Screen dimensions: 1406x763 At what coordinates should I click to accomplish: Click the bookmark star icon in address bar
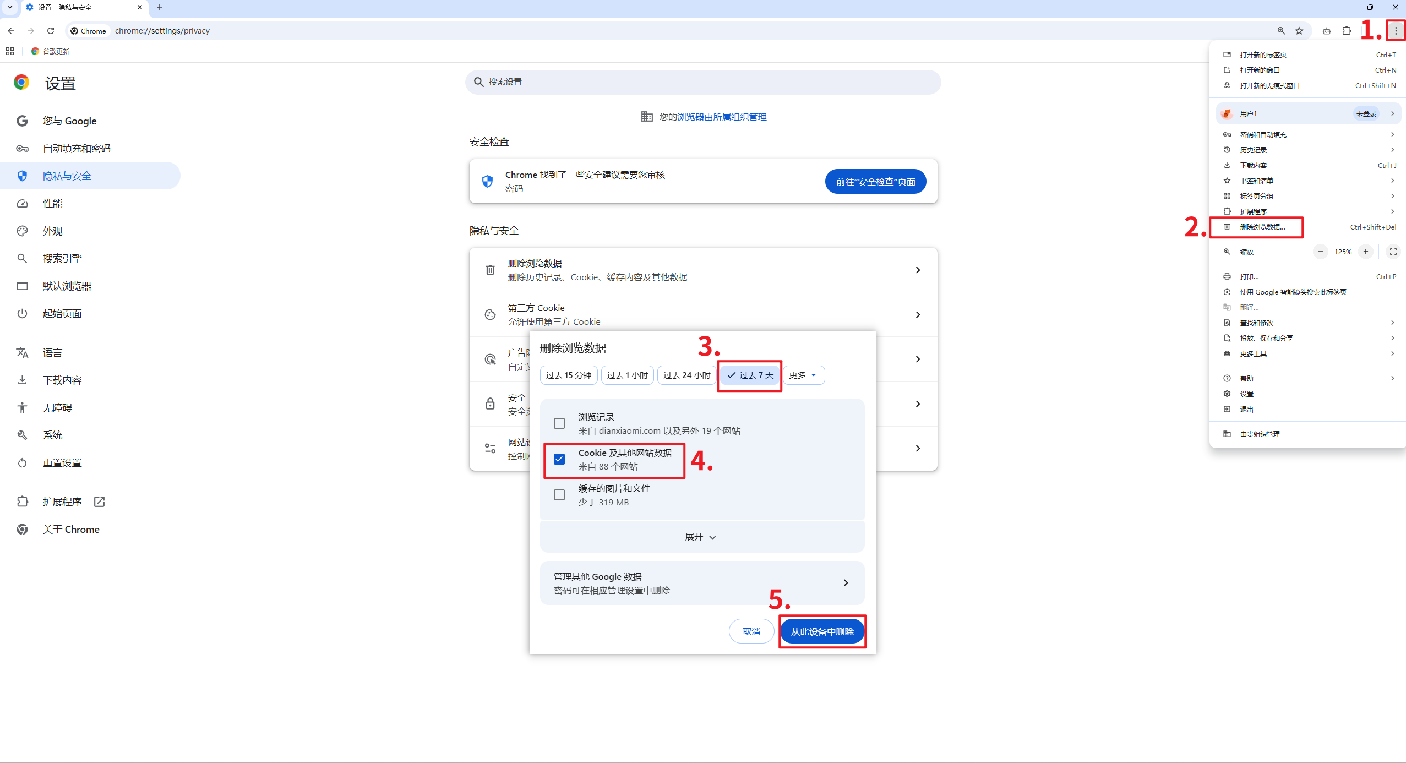1299,31
